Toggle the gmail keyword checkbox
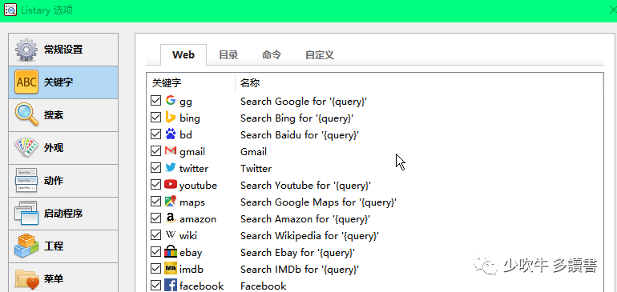 [x=155, y=151]
